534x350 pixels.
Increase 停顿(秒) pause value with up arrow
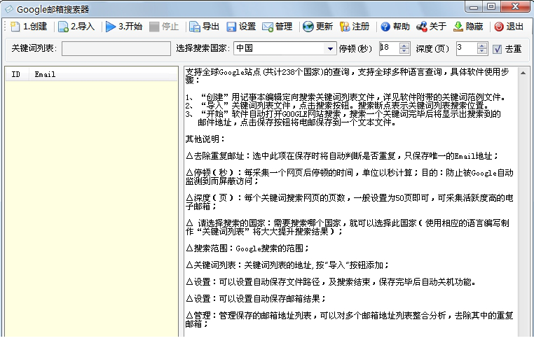pyautogui.click(x=404, y=45)
